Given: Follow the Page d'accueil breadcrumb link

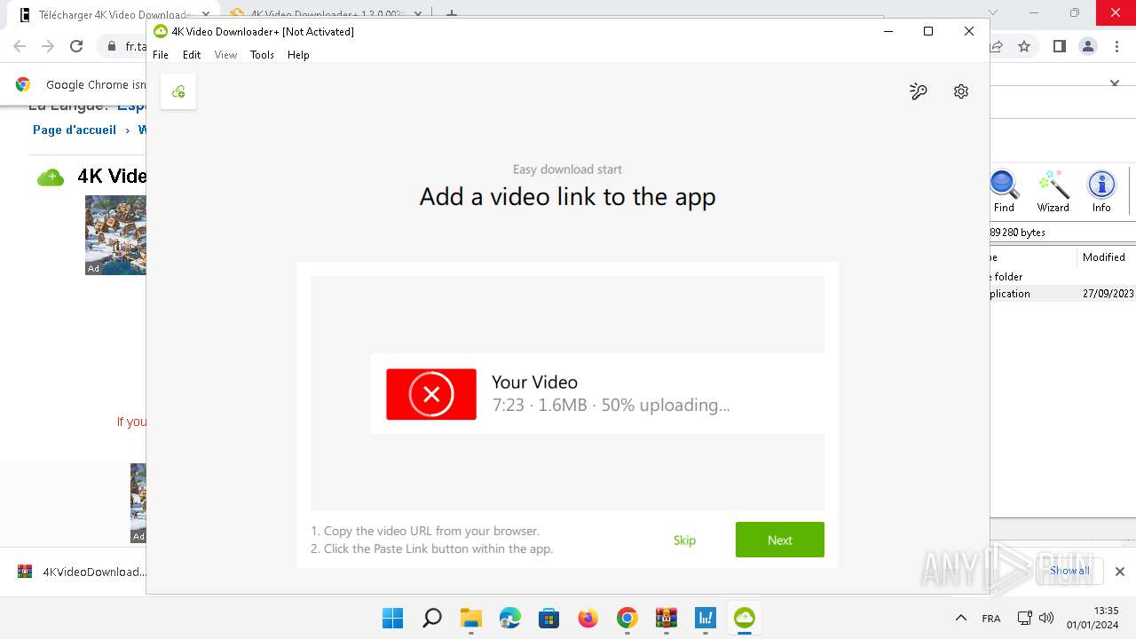Looking at the screenshot, I should 75,130.
